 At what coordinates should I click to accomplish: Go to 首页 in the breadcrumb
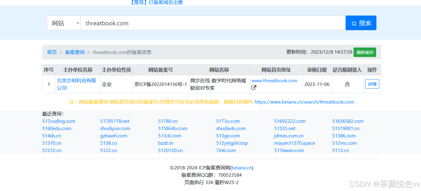(52, 52)
